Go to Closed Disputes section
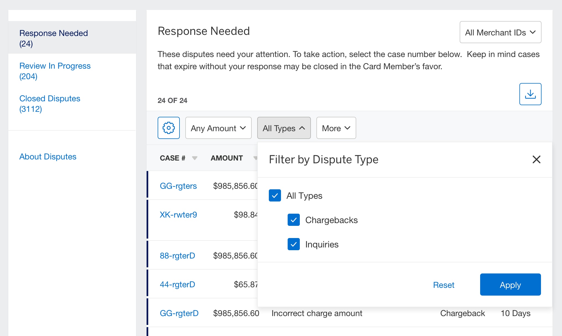Image resolution: width=562 pixels, height=336 pixels. (x=50, y=104)
